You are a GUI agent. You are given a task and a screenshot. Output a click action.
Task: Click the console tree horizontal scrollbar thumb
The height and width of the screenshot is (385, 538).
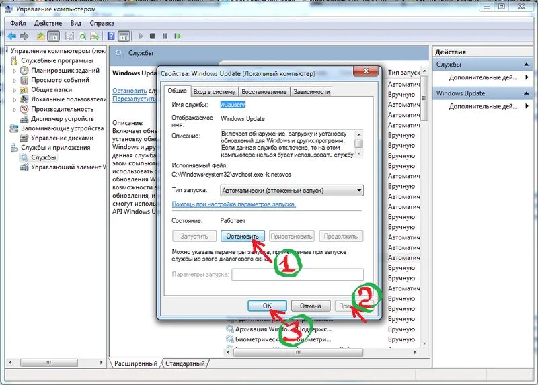coord(48,362)
